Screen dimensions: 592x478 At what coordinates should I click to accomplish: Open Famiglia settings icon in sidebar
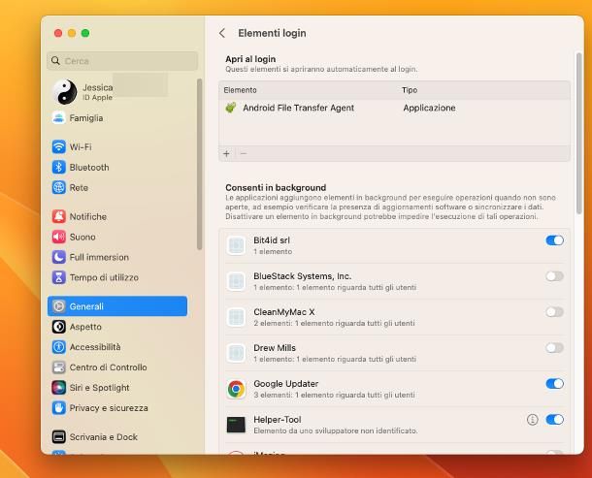coord(58,118)
